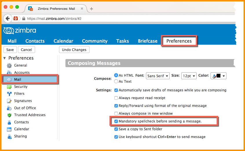Click the Mail envelope icon in sidebar
The width and height of the screenshot is (245, 151).
click(x=9, y=80)
